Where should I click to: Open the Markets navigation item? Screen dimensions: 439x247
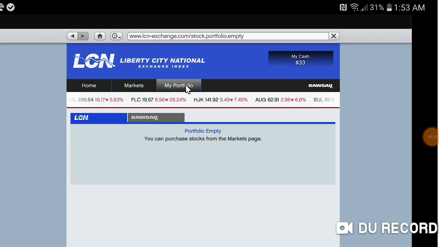pyautogui.click(x=134, y=85)
